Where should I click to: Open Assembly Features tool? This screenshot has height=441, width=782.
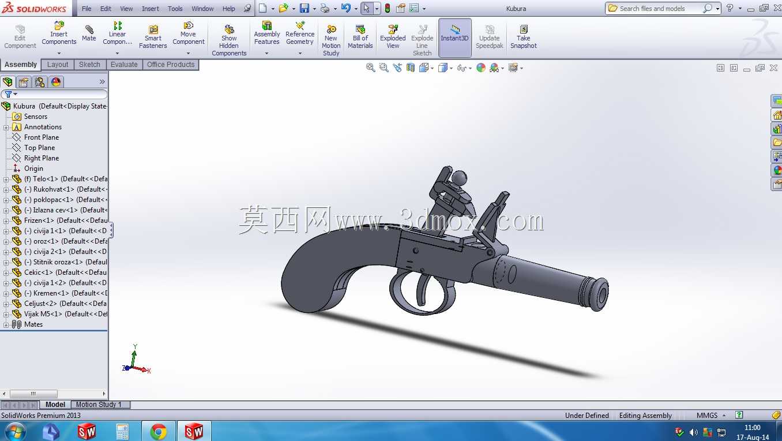tap(267, 33)
